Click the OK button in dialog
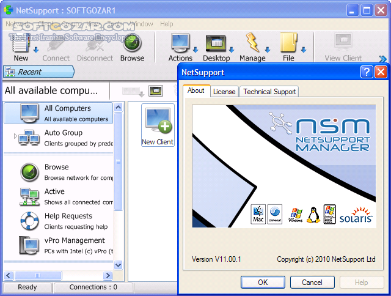 (263, 283)
